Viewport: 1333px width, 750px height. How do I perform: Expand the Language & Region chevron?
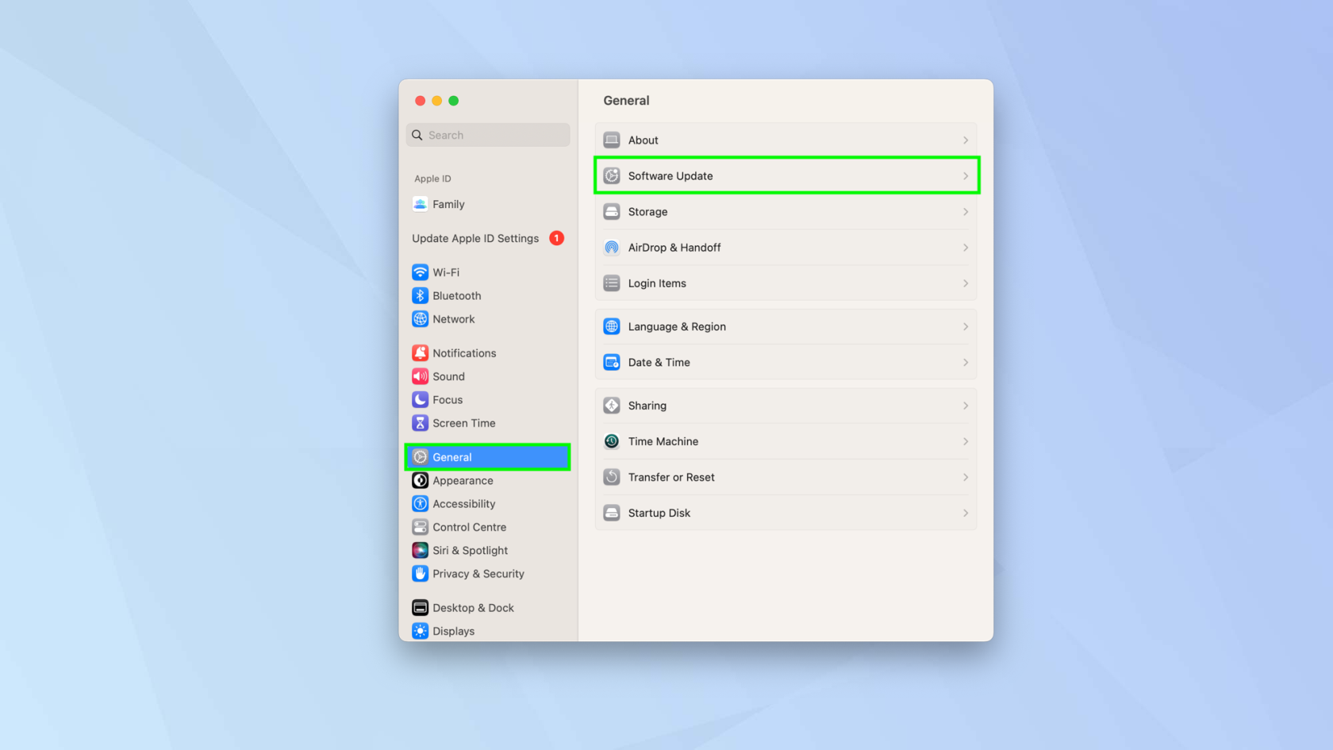(966, 326)
